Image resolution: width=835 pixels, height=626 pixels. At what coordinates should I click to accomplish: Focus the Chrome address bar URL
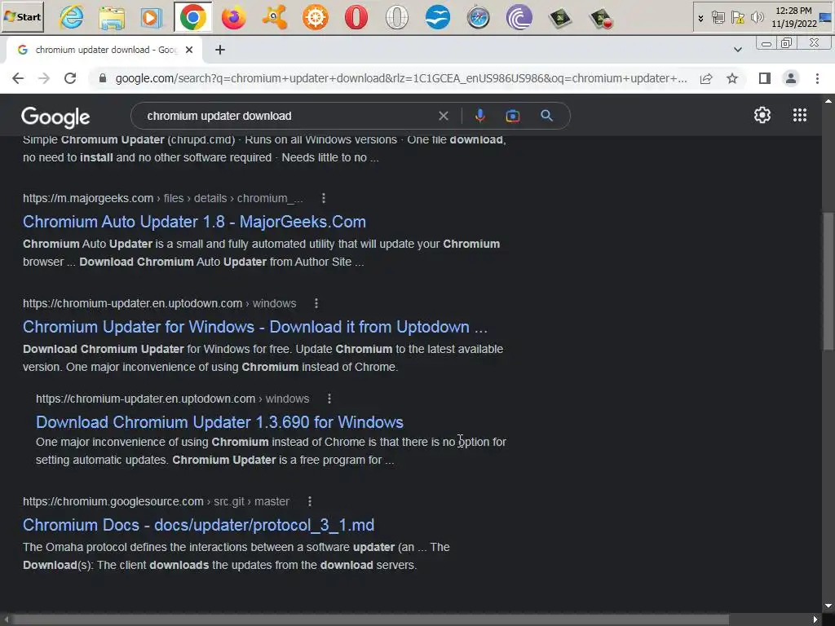pos(401,78)
